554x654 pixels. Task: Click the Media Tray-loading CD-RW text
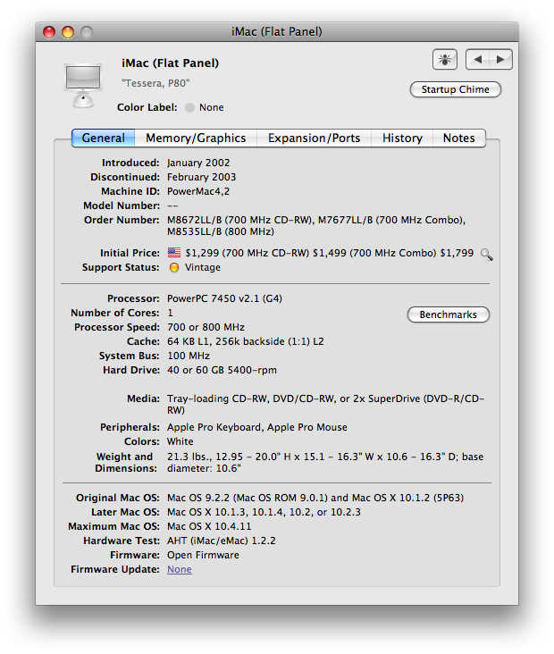(x=325, y=404)
